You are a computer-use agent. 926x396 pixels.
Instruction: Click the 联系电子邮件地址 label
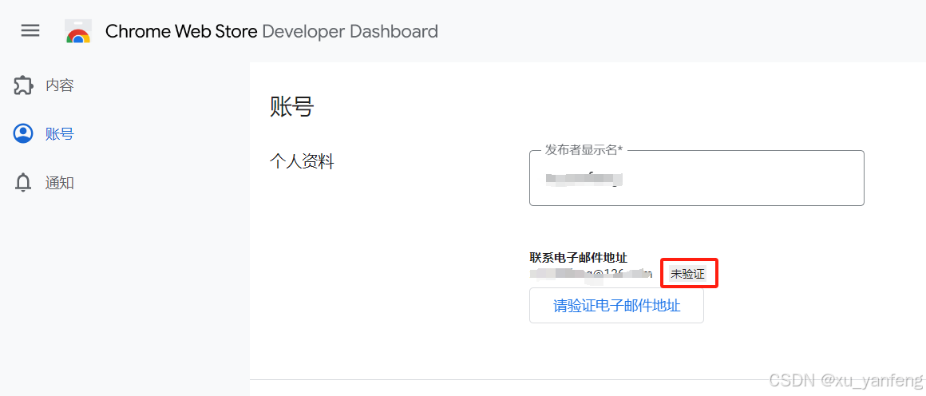click(578, 258)
